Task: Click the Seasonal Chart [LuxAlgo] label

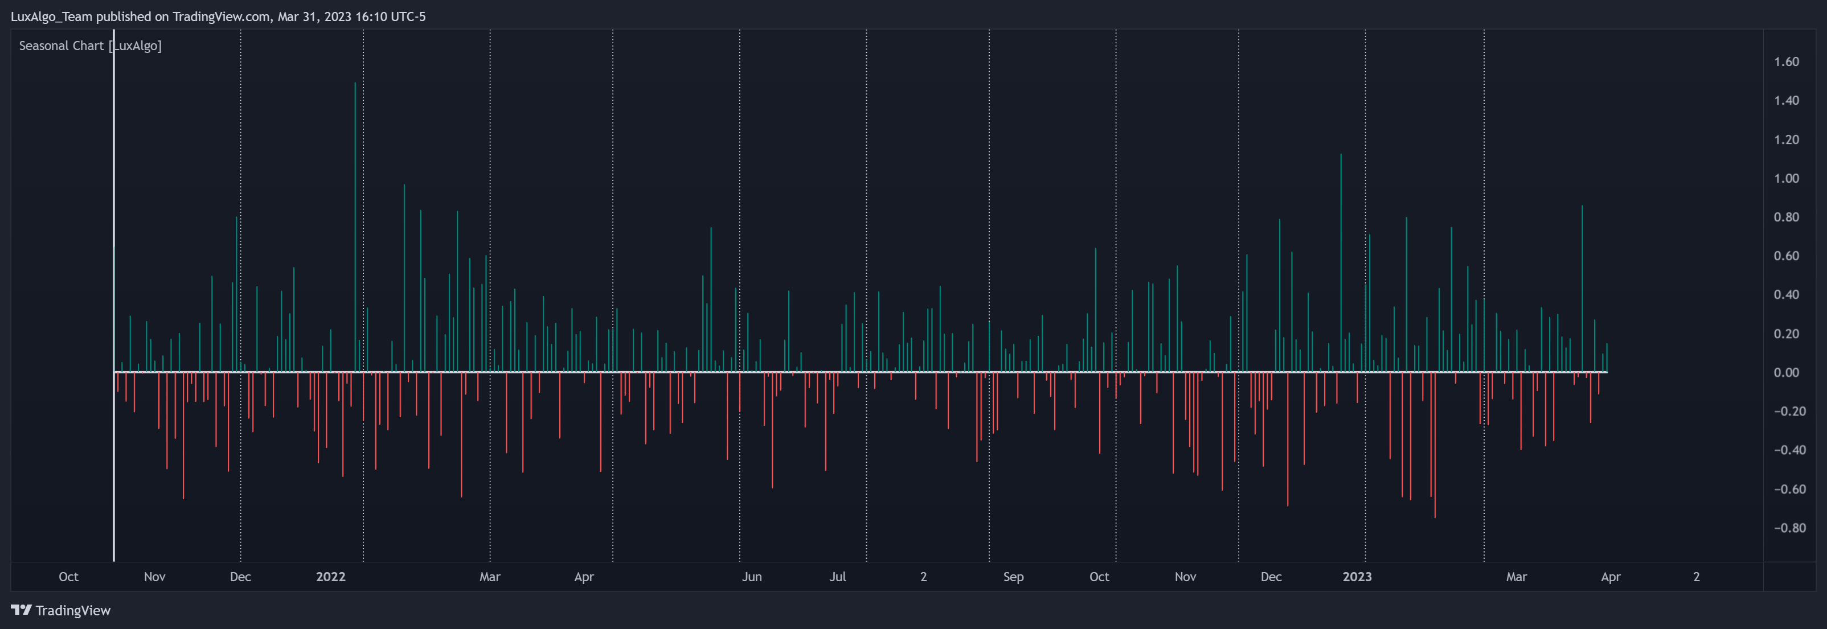Action: coord(90,46)
